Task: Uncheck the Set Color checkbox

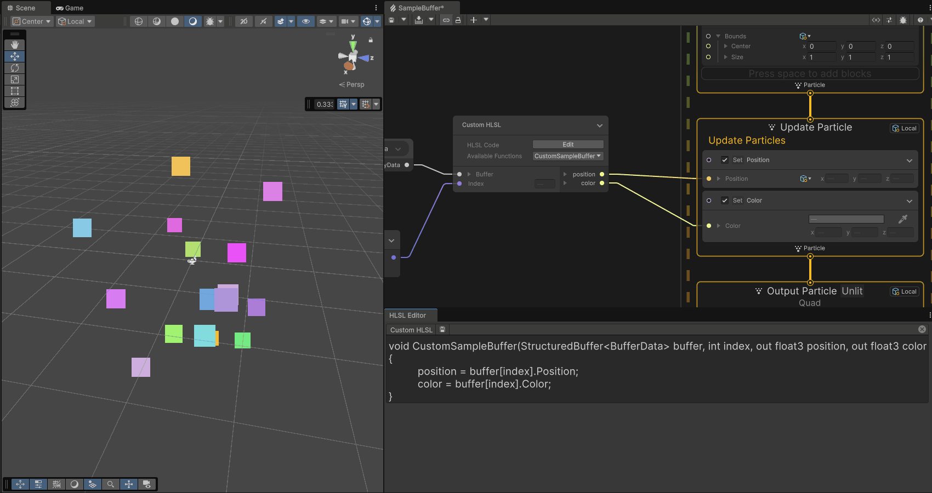Action: click(725, 200)
